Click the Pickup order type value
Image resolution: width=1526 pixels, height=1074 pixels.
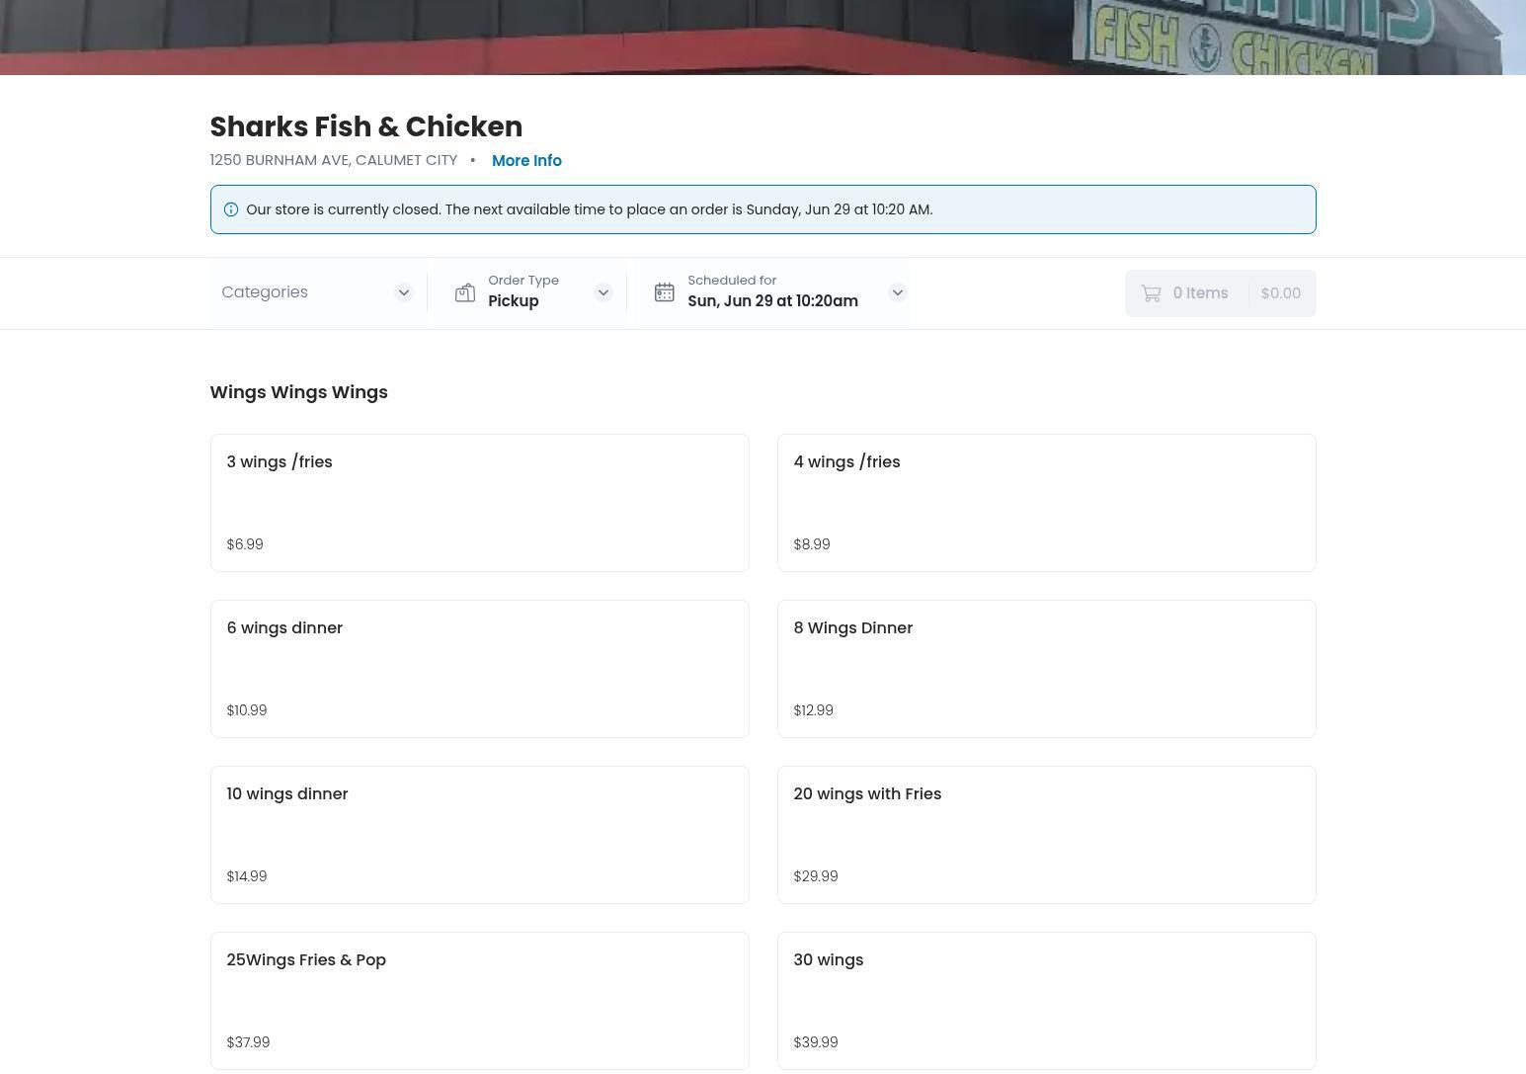click(514, 301)
